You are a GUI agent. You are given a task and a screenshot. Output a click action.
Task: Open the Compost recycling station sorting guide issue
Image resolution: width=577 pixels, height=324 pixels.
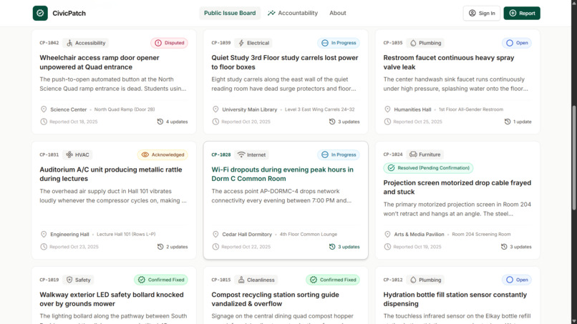(x=275, y=299)
